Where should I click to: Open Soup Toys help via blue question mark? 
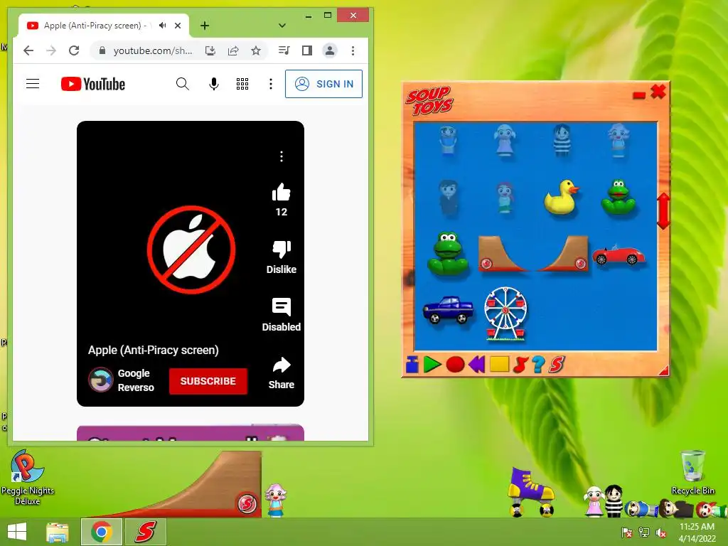tap(538, 365)
